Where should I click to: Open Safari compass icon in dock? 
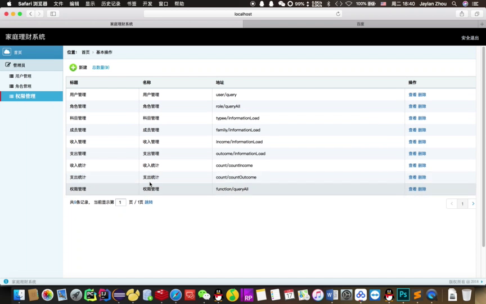175,295
